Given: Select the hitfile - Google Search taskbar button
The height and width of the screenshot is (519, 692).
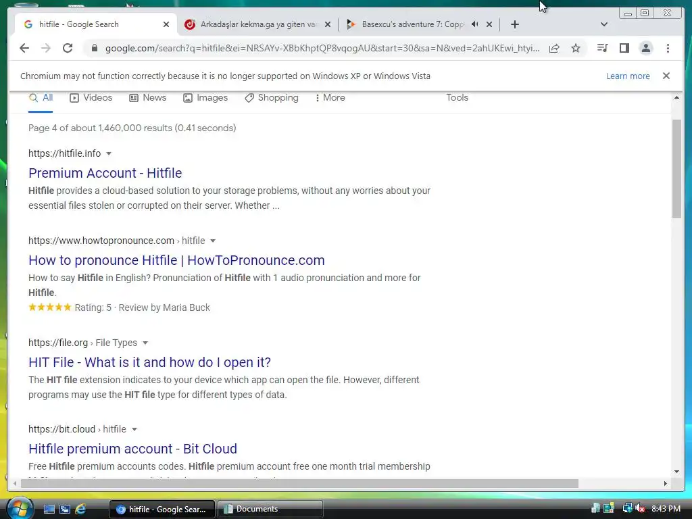Looking at the screenshot, I should 162,509.
